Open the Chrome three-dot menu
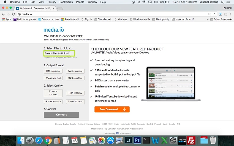Viewport: 234px width, 146px height. 231,14
